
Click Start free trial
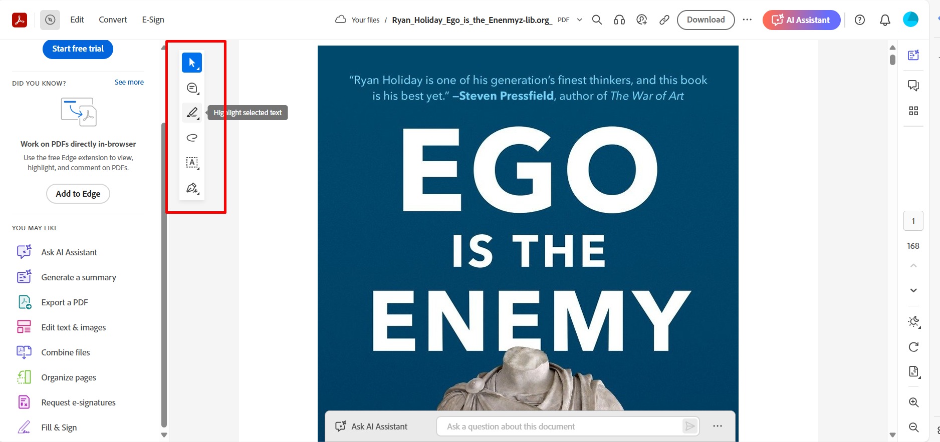coord(78,49)
